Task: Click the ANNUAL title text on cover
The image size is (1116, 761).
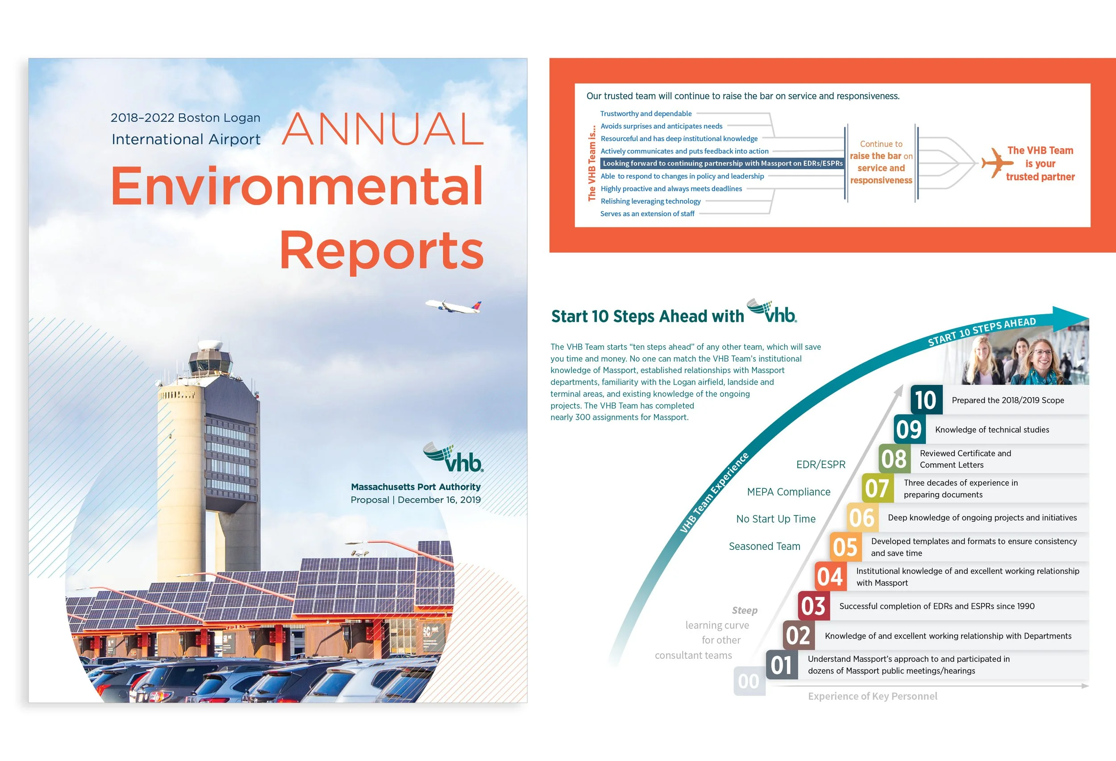Action: coord(383,129)
